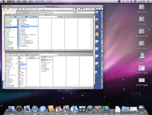Launch iTunes from the Dock

click(74, 109)
